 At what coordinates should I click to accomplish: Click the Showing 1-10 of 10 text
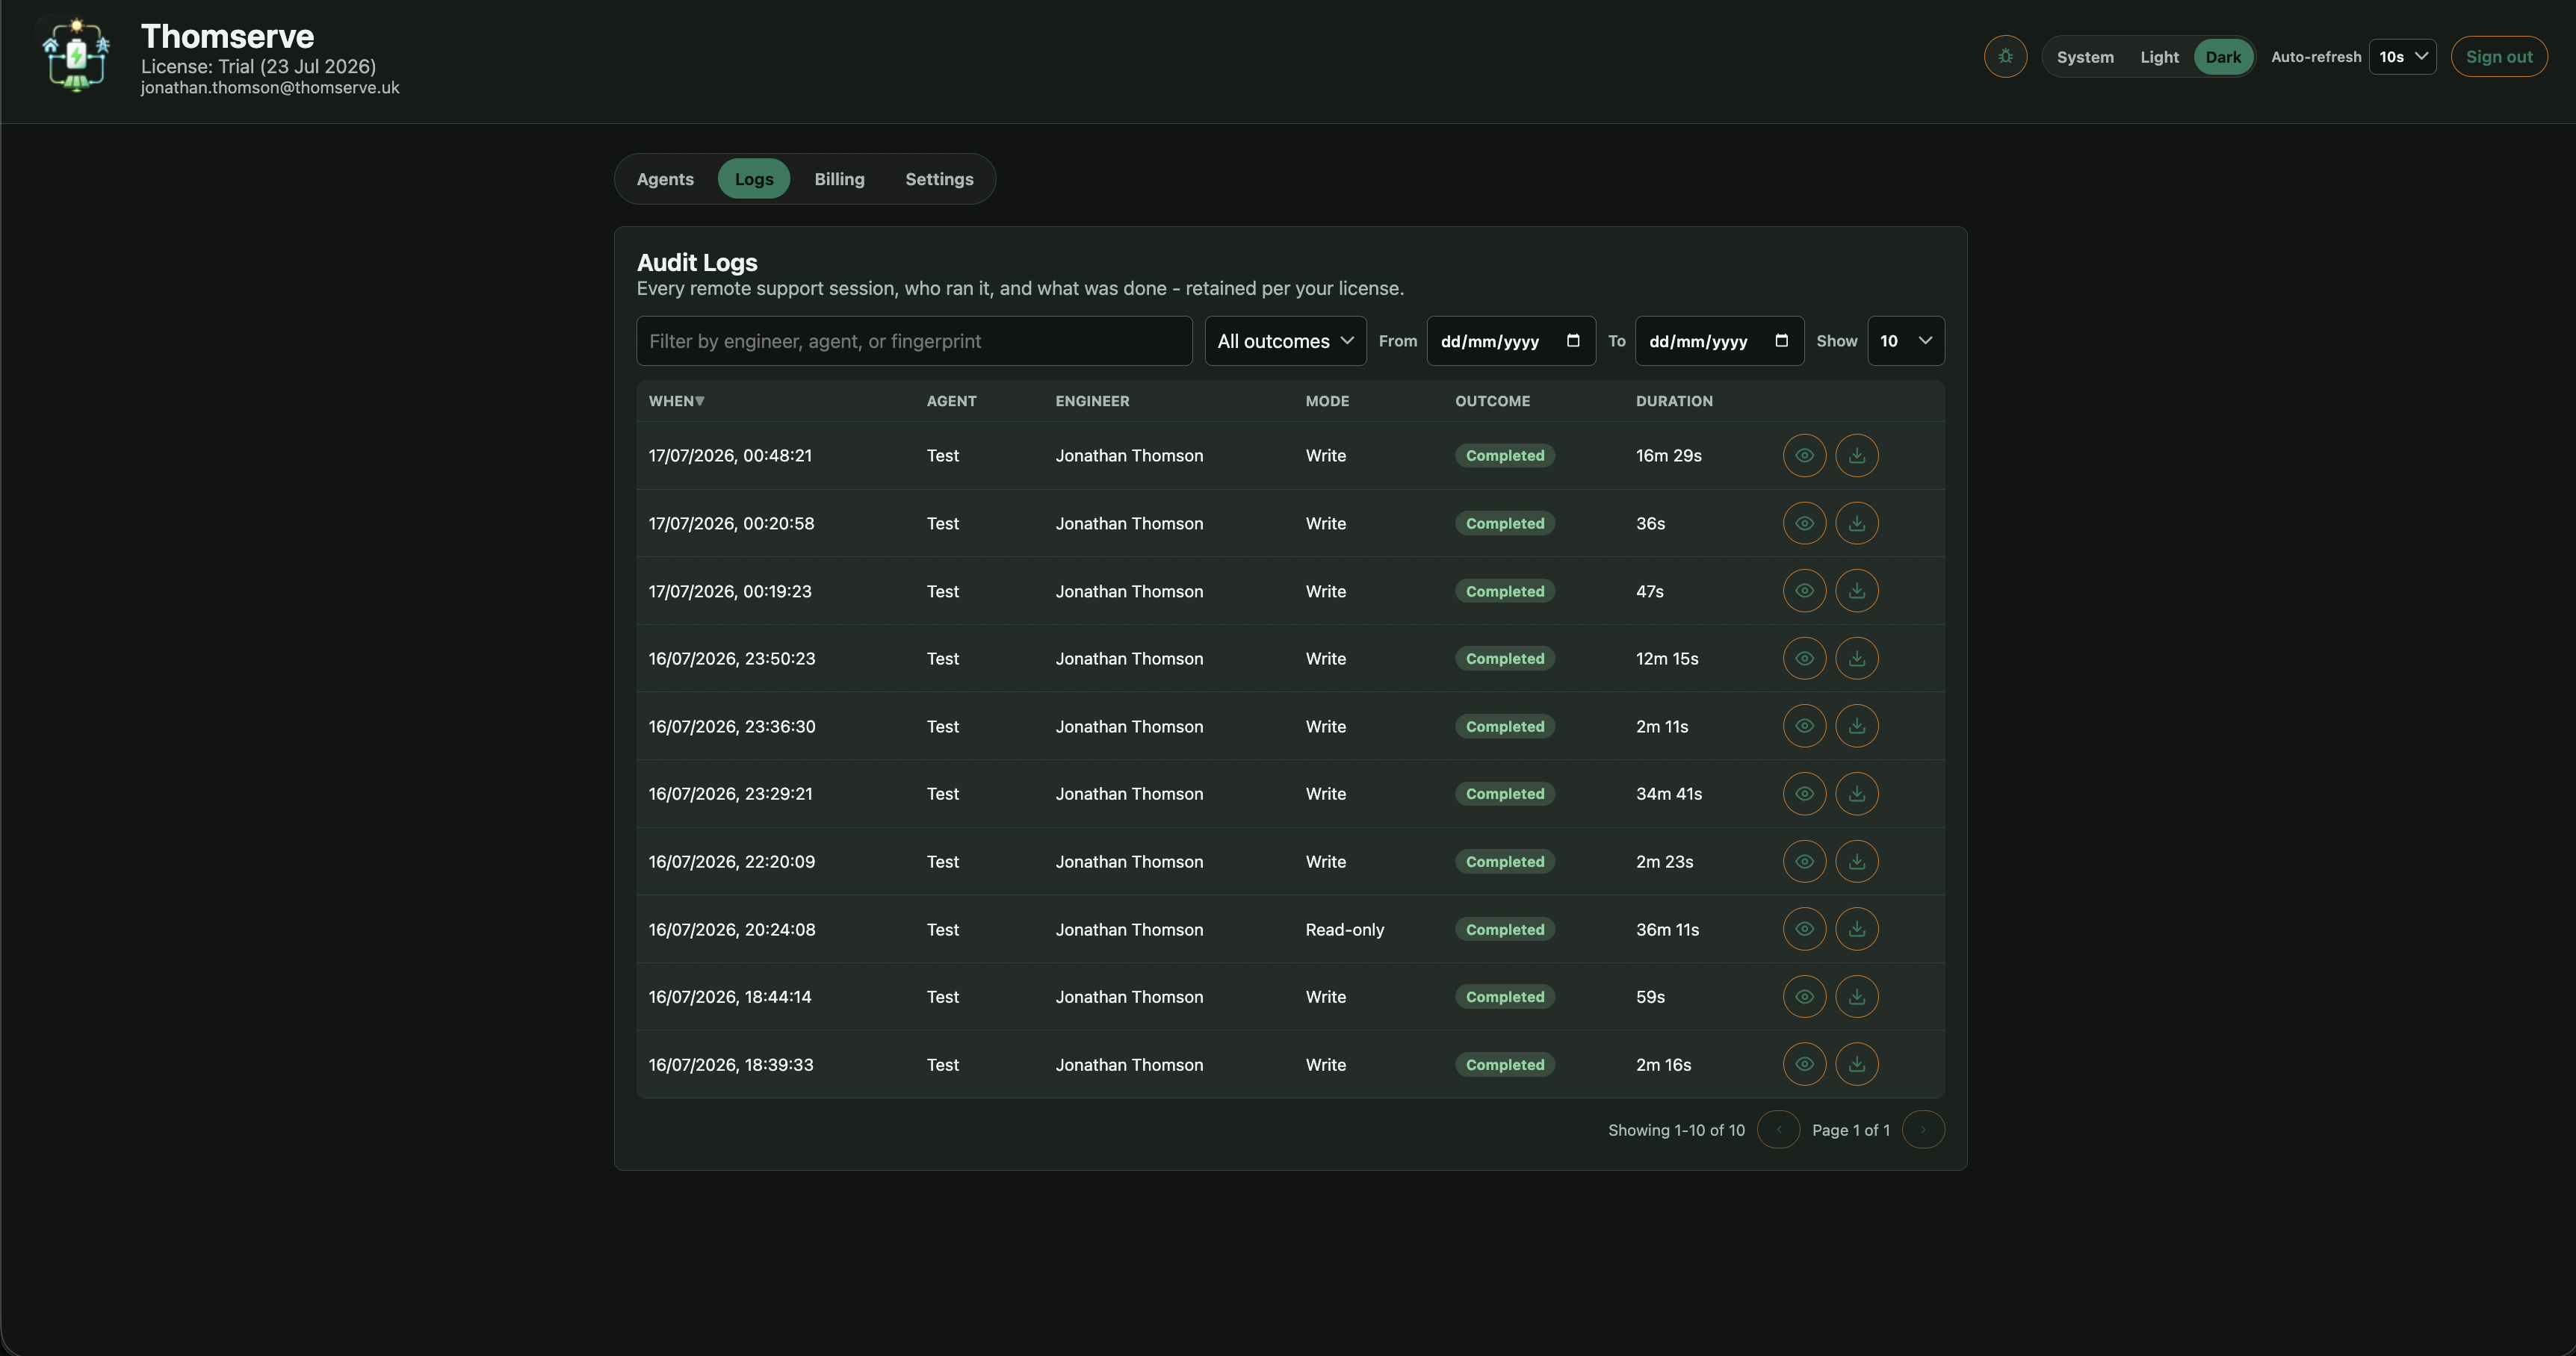point(1676,1130)
